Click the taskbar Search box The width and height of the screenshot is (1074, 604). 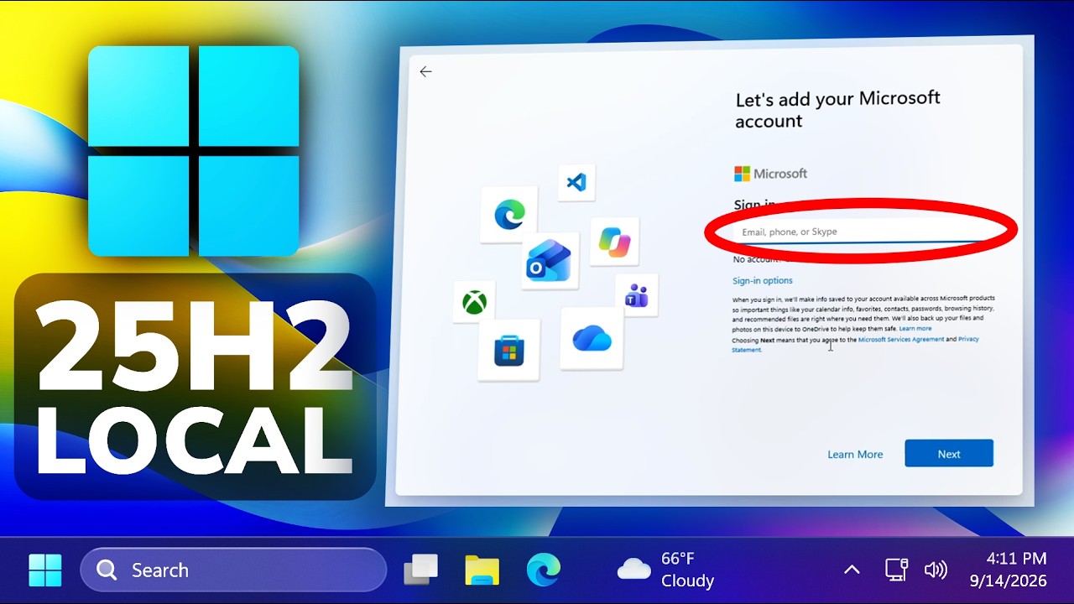233,570
